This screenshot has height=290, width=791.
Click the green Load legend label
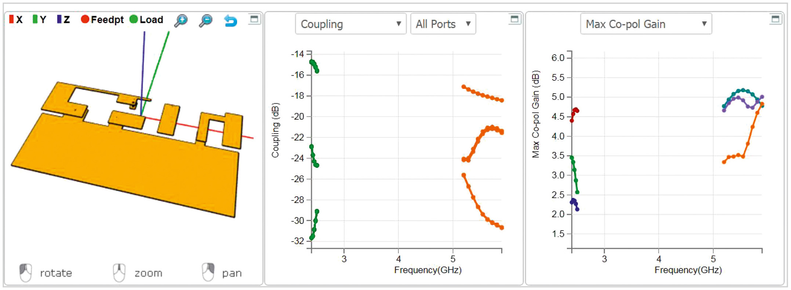151,19
